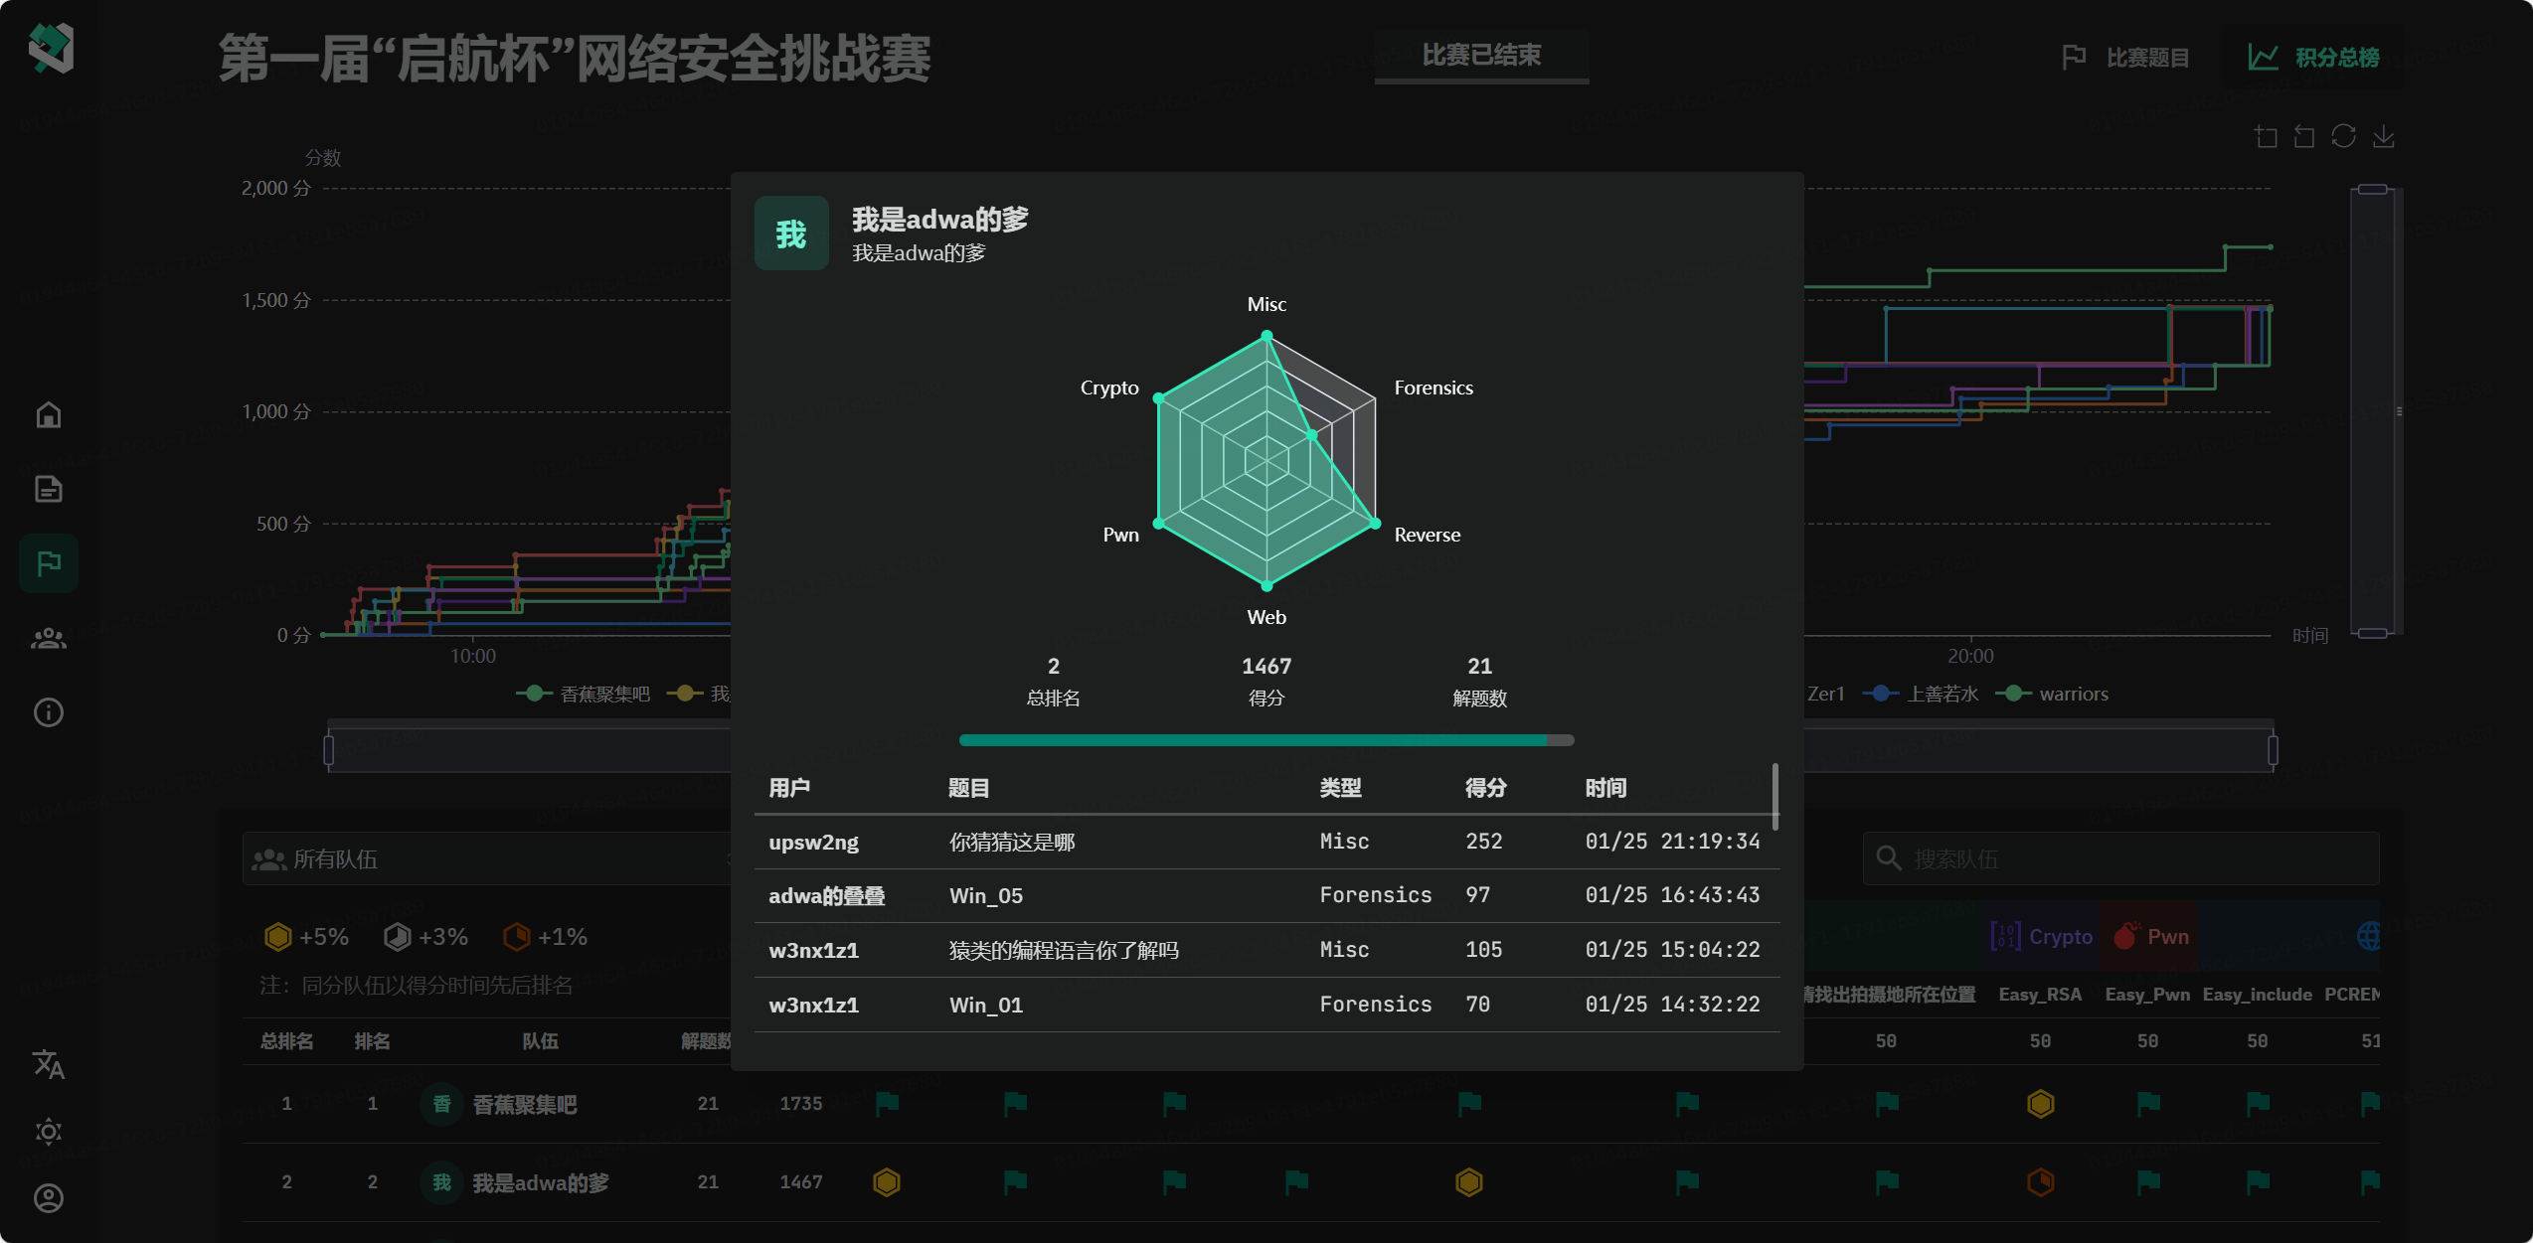Click 香蕉聚集吧 team row name
Image resolution: width=2533 pixels, height=1243 pixels.
tap(524, 1104)
